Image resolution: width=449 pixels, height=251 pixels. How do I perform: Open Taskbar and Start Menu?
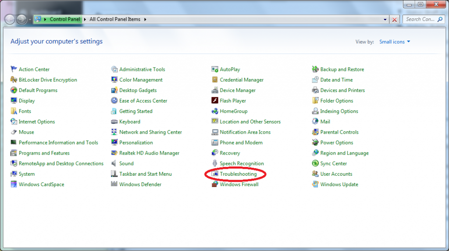click(x=146, y=174)
